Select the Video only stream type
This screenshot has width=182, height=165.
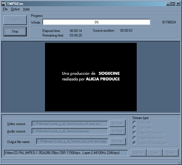click(x=134, y=123)
